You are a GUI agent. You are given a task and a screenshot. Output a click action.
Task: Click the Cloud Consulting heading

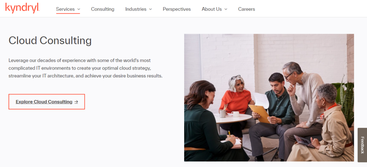click(50, 40)
